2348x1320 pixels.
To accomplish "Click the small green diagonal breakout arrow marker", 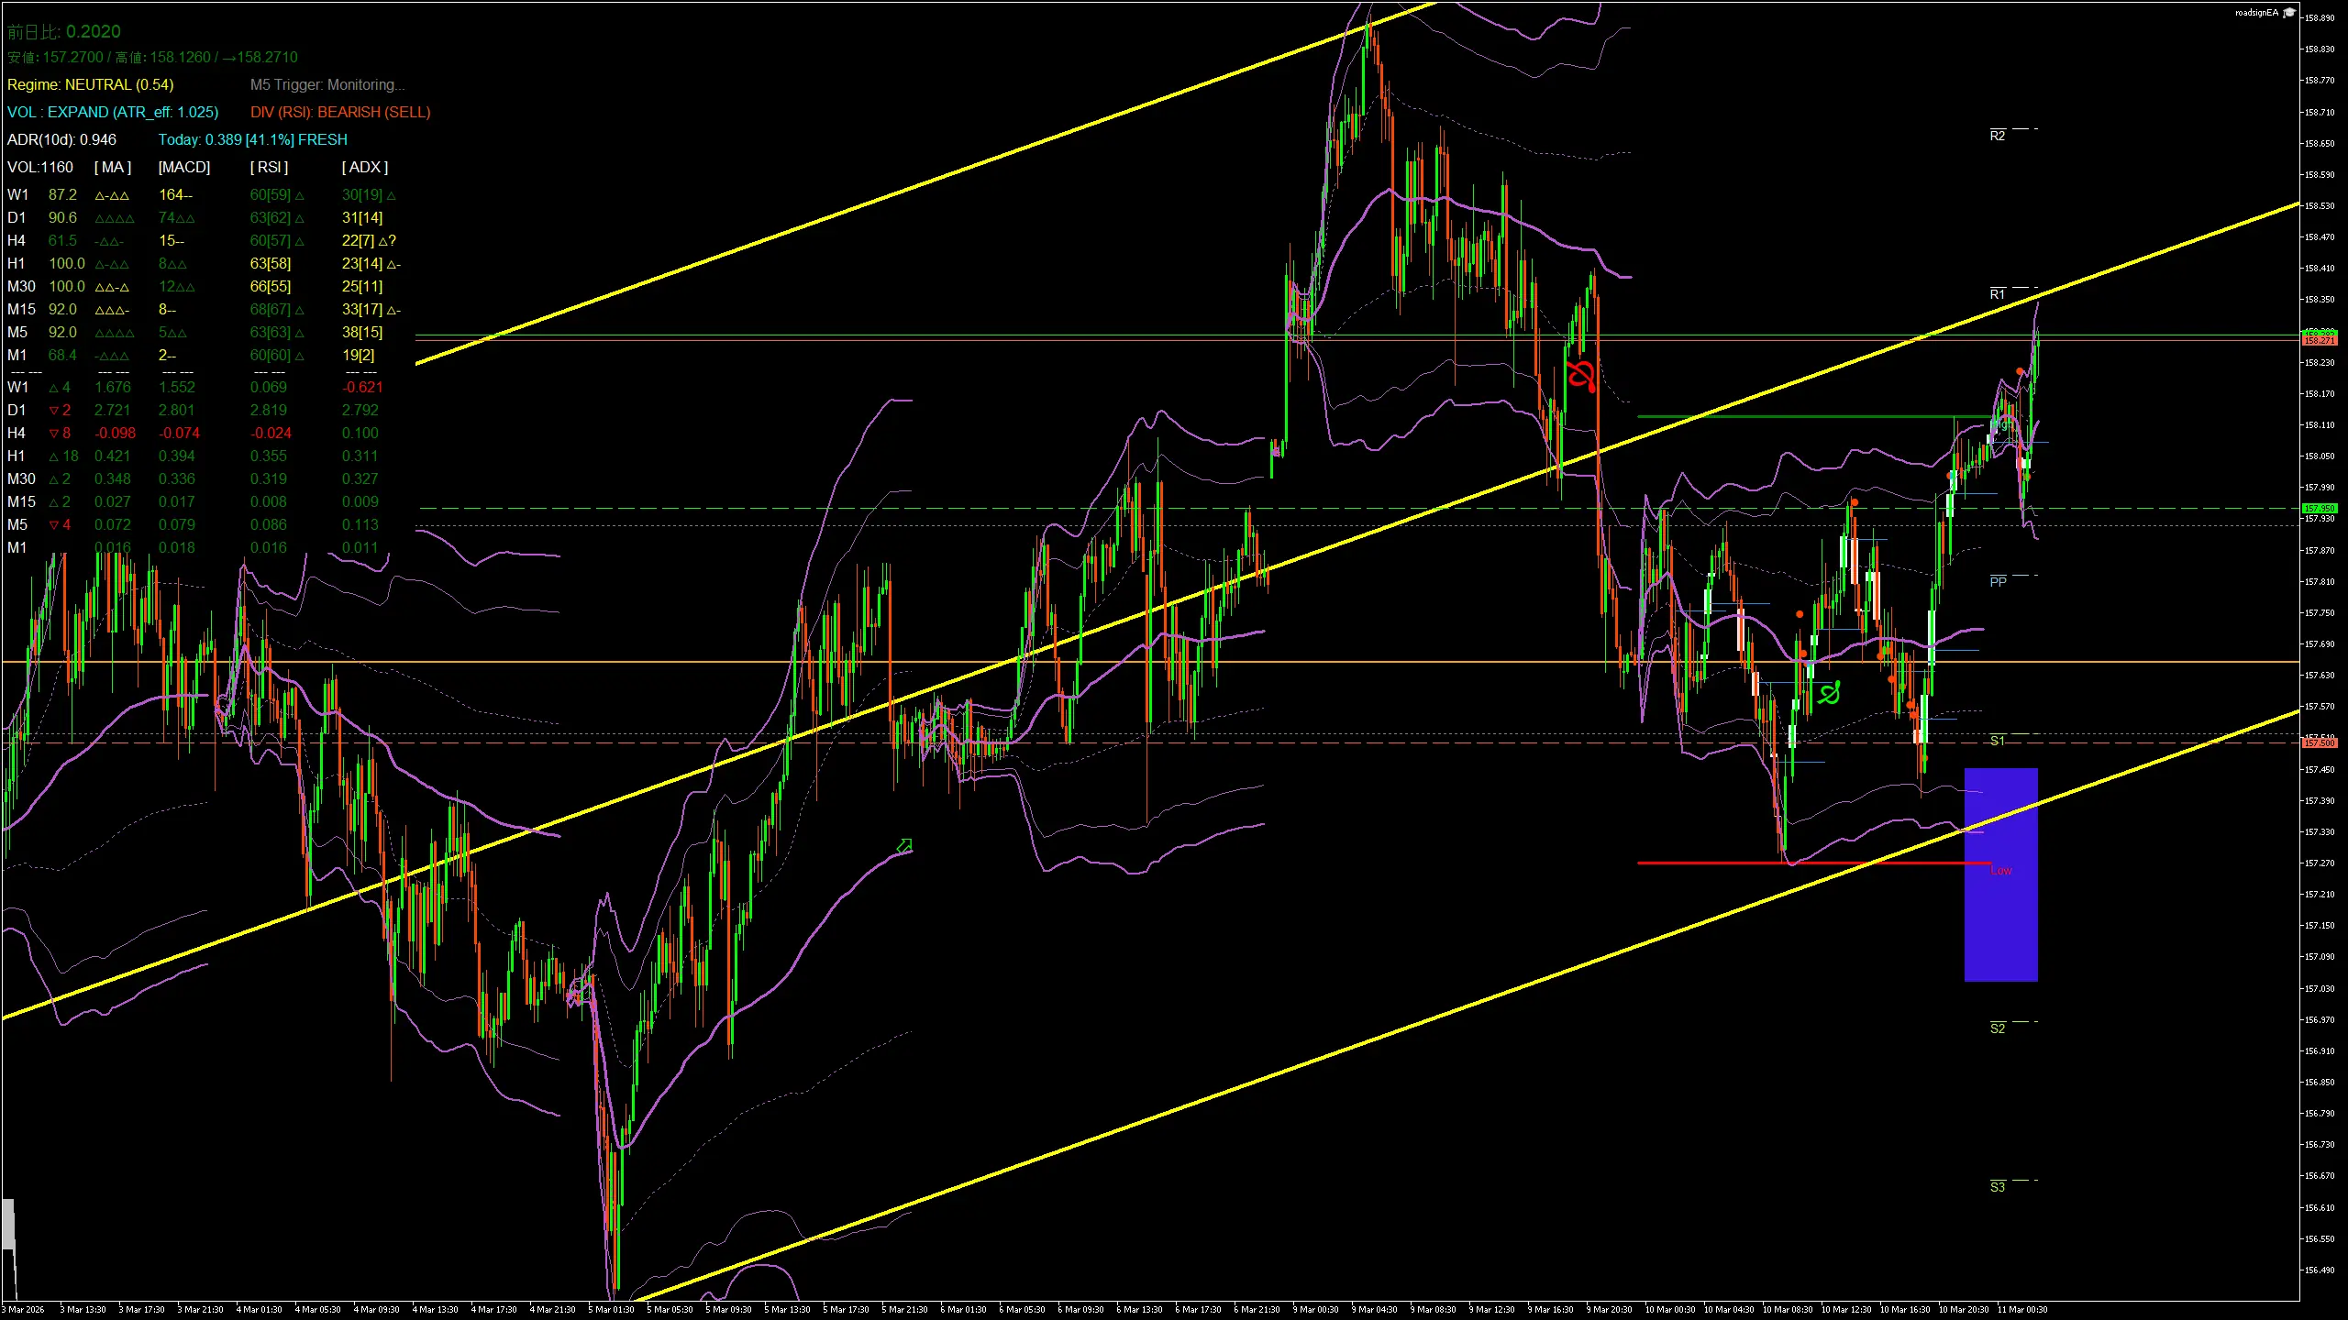I will 906,843.
